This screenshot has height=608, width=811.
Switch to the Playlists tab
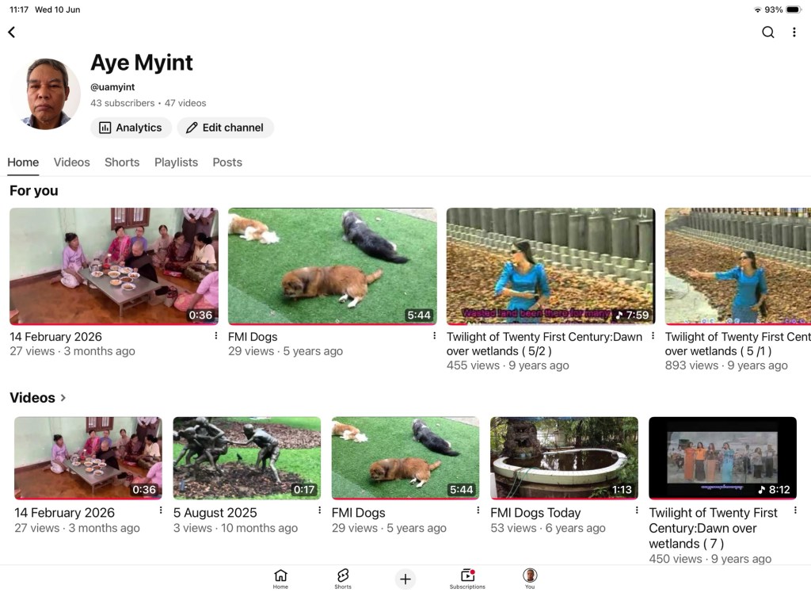click(176, 162)
